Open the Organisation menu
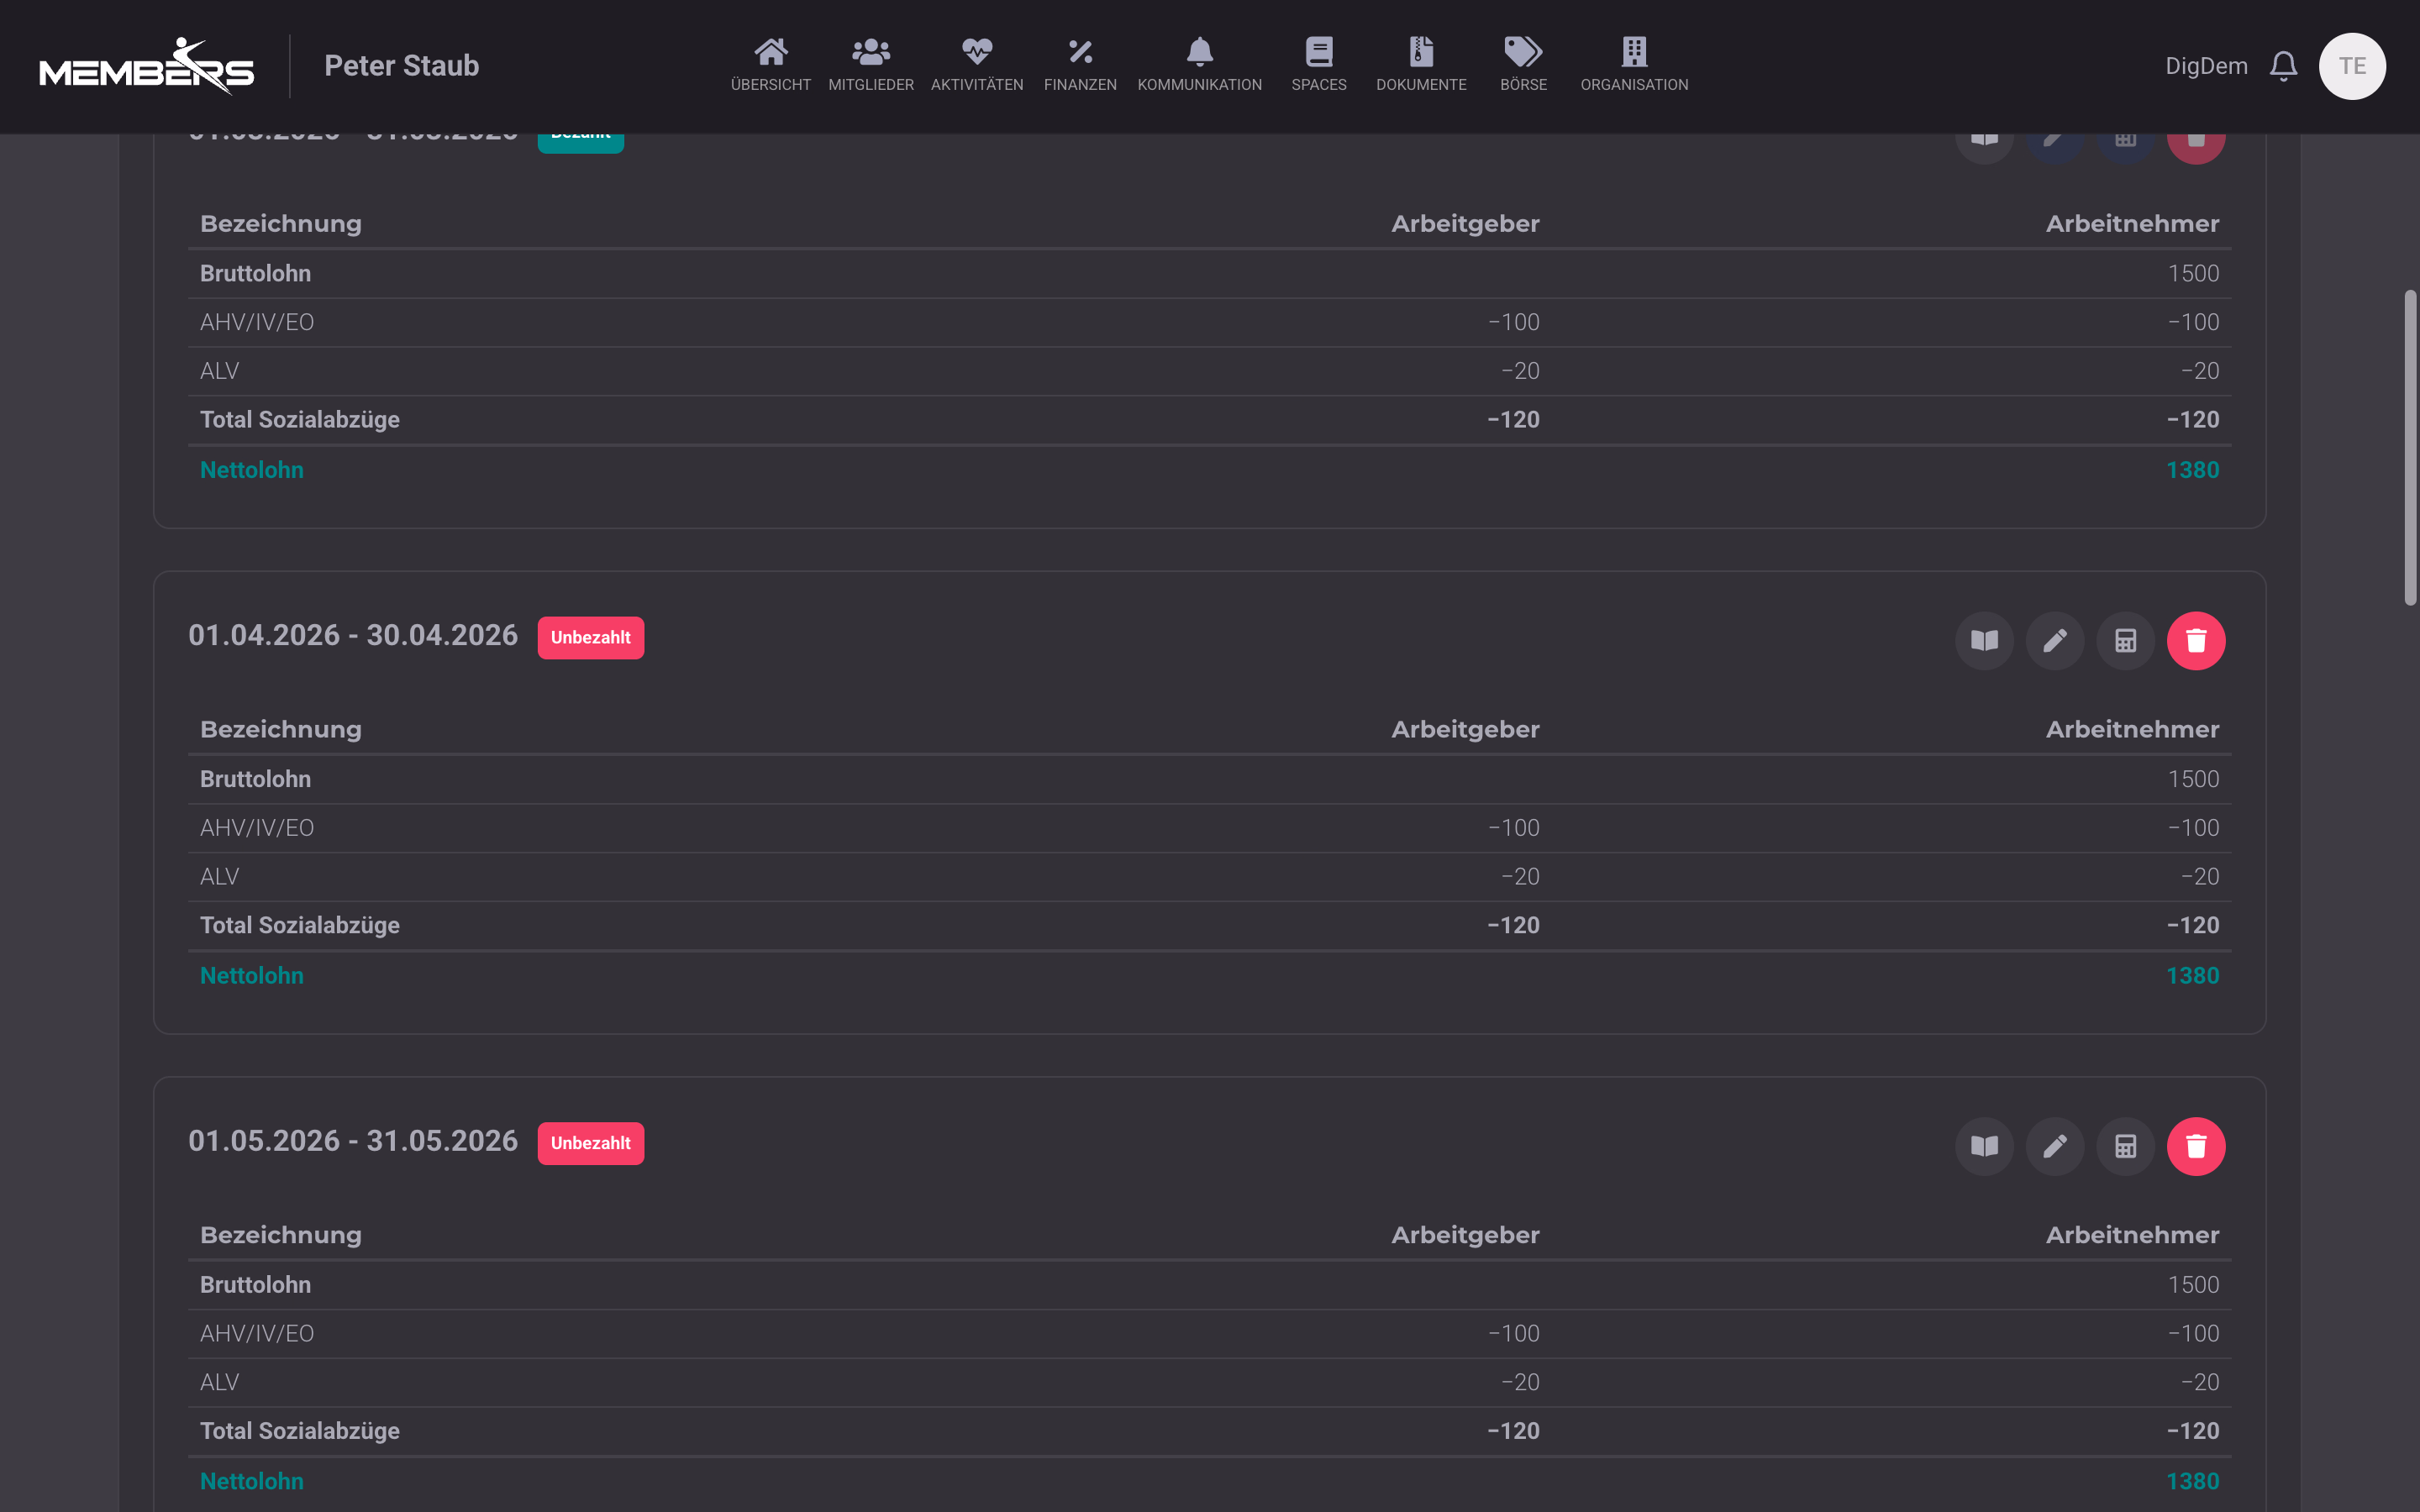Image resolution: width=2420 pixels, height=1512 pixels. [x=1633, y=65]
